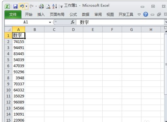This screenshot has height=122, width=167.
Task: Click the Select All corner triangle
Action: pos(8,29)
